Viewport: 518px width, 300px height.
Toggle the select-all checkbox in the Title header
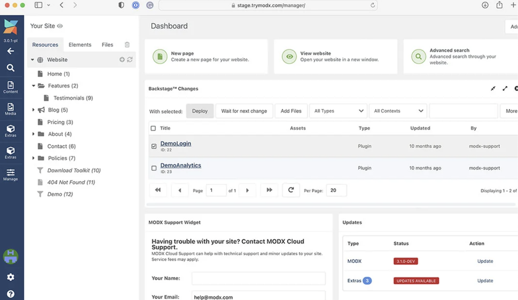click(153, 128)
